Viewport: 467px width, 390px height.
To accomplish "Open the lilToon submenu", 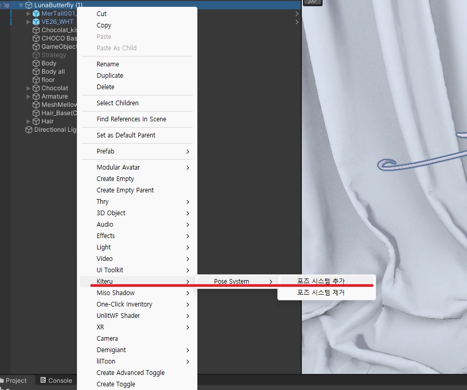I will pyautogui.click(x=137, y=361).
